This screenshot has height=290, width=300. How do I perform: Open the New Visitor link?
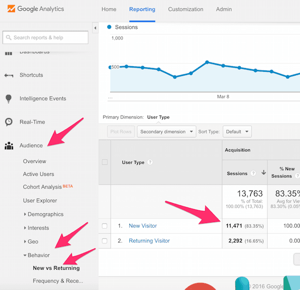pyautogui.click(x=143, y=226)
